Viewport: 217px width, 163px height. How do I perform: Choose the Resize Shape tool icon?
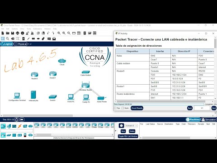click(18, 38)
